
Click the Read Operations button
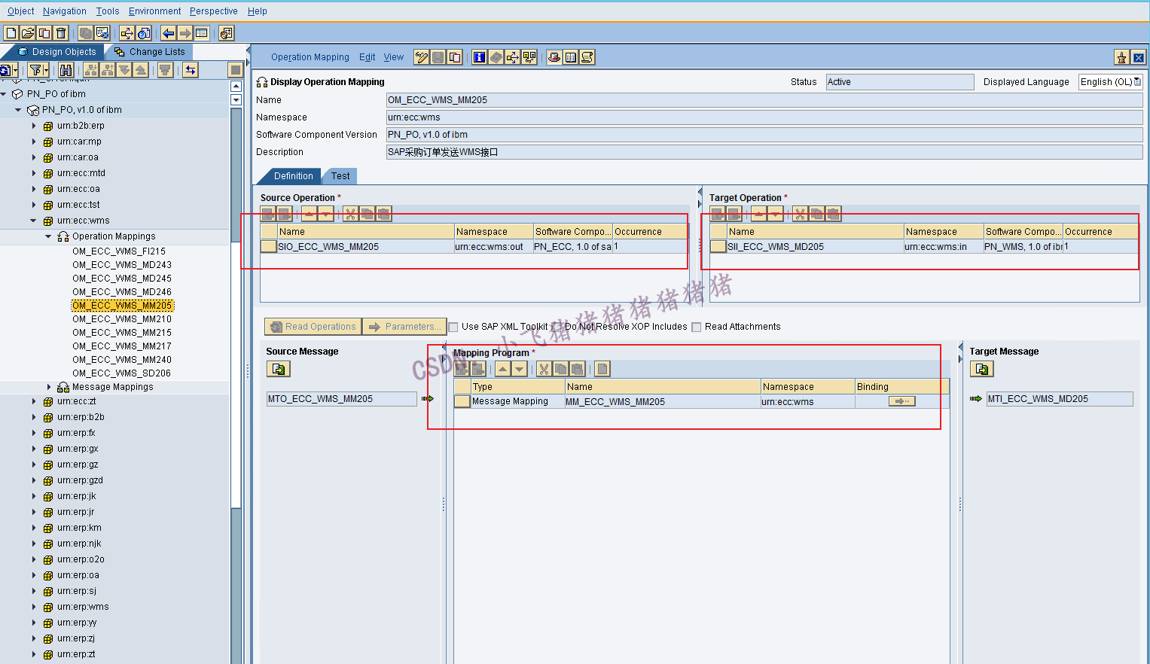click(x=313, y=327)
